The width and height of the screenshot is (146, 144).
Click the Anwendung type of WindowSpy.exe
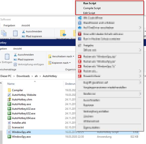tap(104, 137)
